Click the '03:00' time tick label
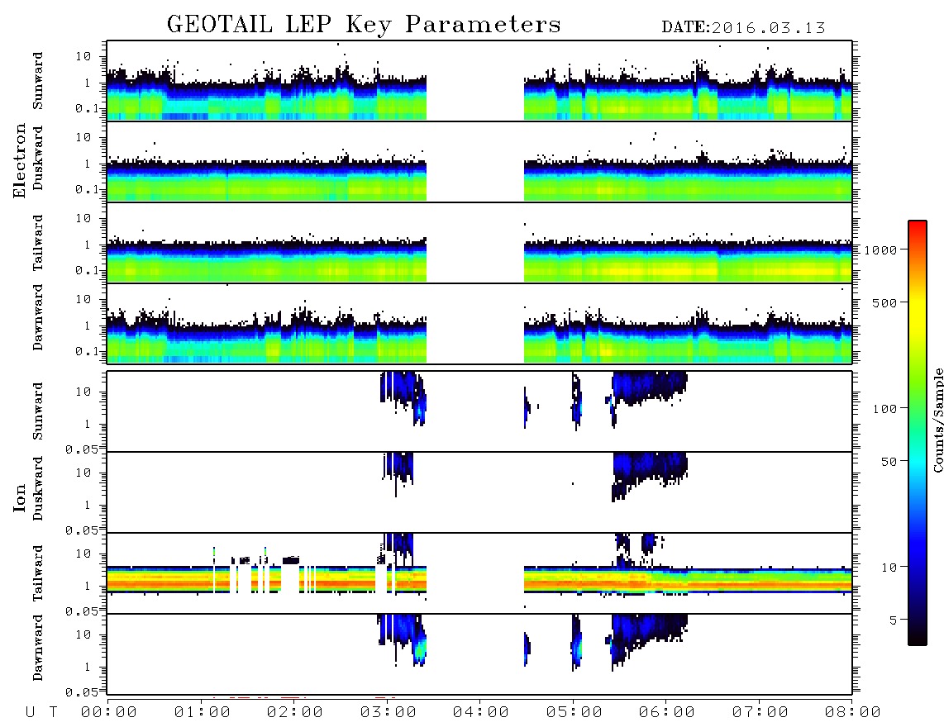This screenshot has height=727, width=944. pos(389,712)
